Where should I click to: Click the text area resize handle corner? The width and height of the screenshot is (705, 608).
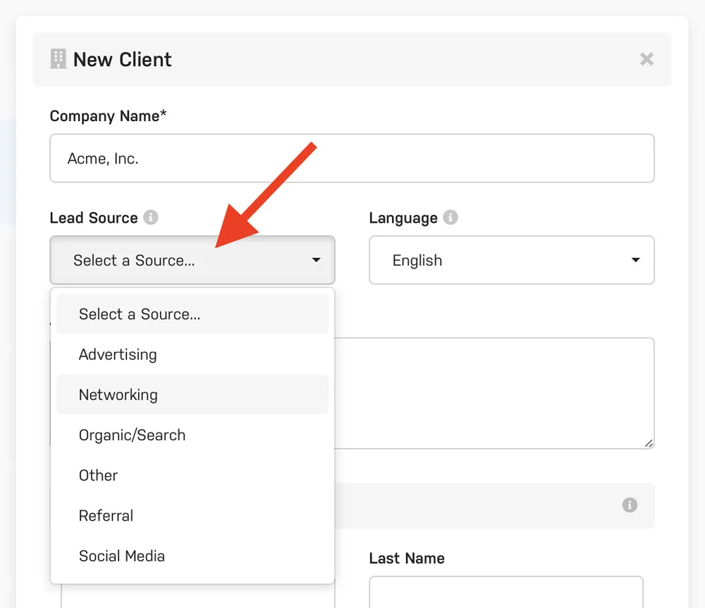click(649, 443)
